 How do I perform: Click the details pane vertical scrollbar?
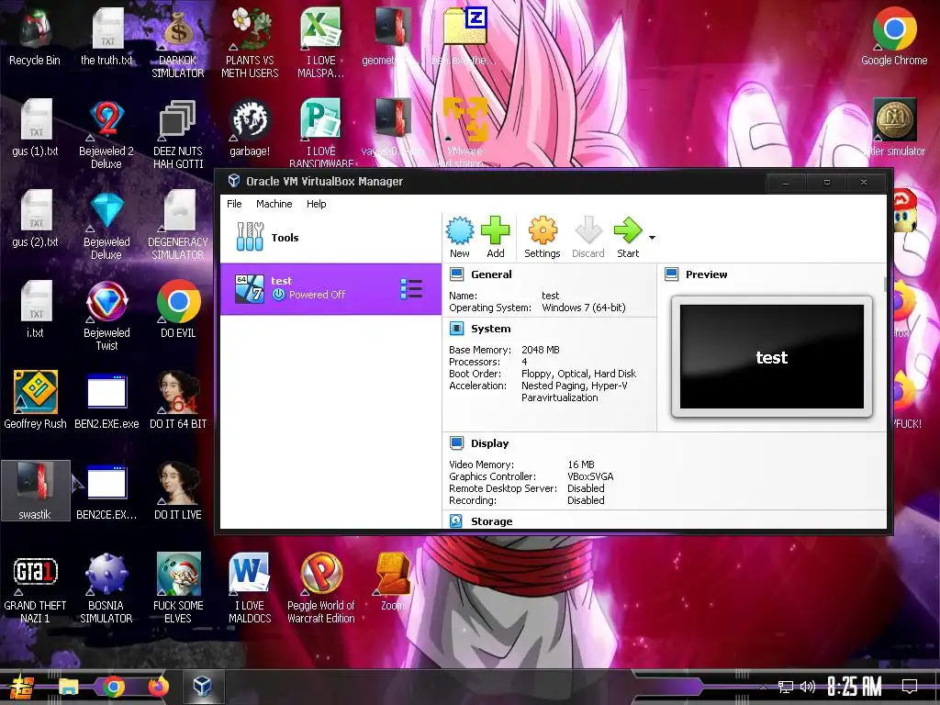point(884,285)
